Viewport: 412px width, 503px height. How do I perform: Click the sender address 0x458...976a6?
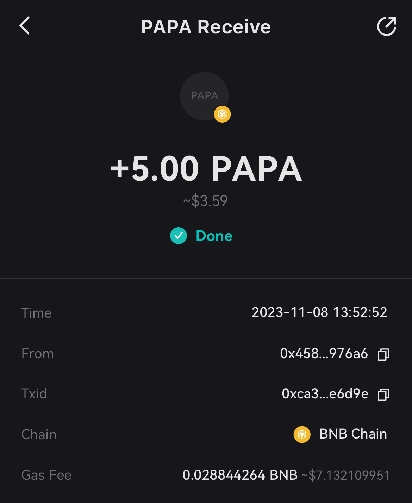pyautogui.click(x=324, y=353)
